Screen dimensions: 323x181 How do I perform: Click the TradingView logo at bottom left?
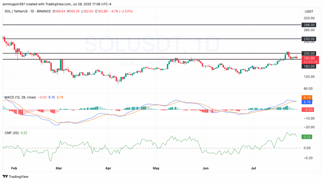(x=15, y=177)
